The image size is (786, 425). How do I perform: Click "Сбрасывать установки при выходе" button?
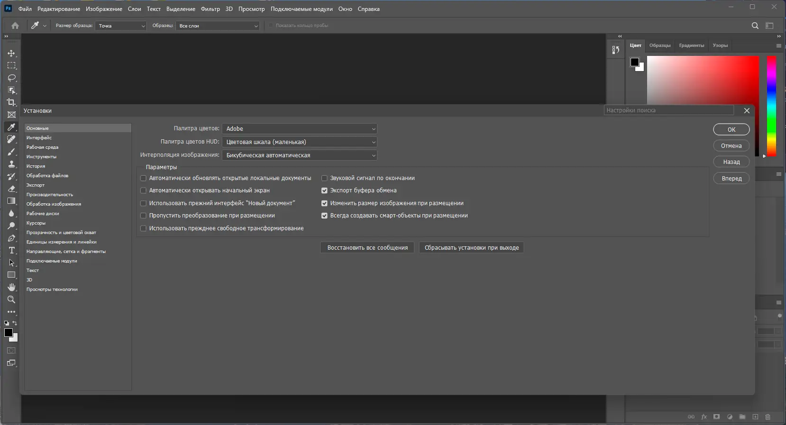pos(472,248)
